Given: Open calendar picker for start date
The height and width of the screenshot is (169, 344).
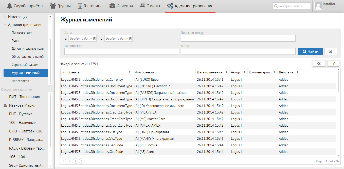Looking at the screenshot, I should point(95,39).
